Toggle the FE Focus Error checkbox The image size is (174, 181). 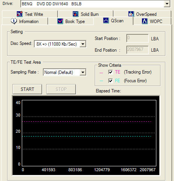[110, 81]
